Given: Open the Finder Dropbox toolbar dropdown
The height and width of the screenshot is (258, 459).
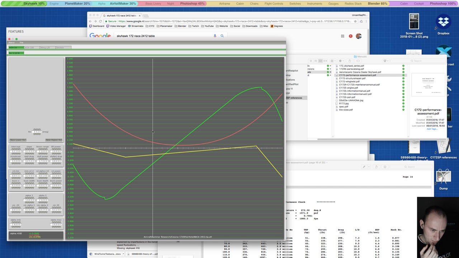Looking at the screenshot, I should (x=386, y=61).
